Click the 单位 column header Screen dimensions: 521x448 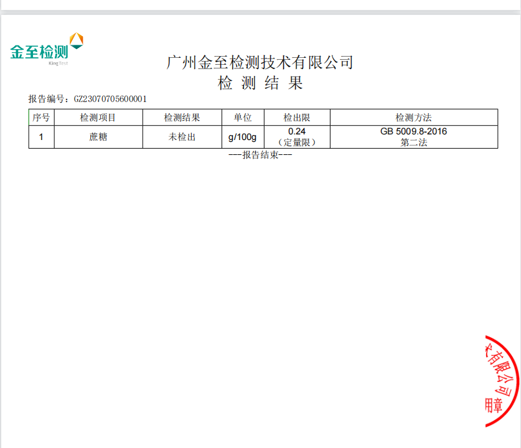[243, 118]
